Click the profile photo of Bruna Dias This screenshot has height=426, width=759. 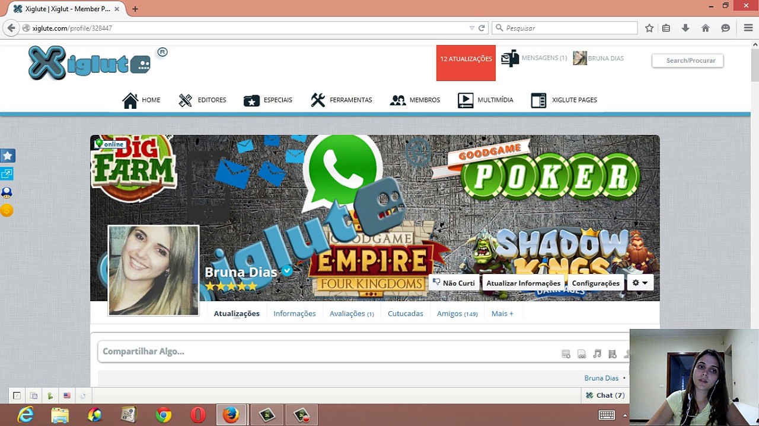pos(154,270)
